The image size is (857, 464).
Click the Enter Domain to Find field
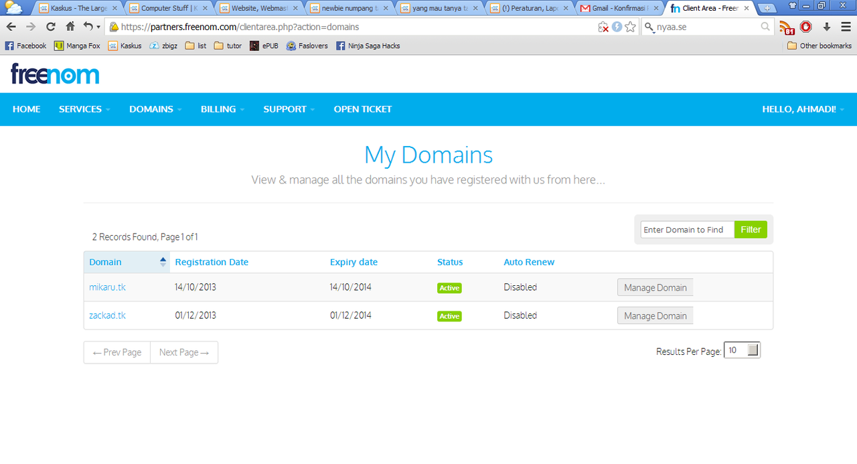[x=687, y=230]
